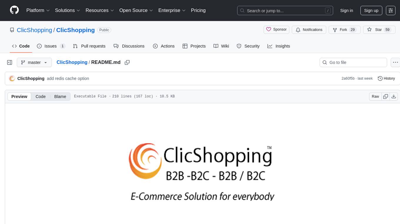This screenshot has width=400, height=224.
Task: Collapse the file tree side panel
Action: coord(10,62)
